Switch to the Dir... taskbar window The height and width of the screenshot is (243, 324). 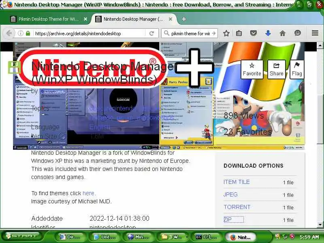click(x=70, y=237)
